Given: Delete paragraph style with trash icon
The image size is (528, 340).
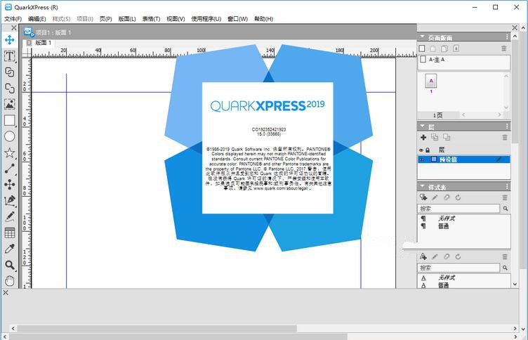Looking at the screenshot, I should click(x=504, y=198).
